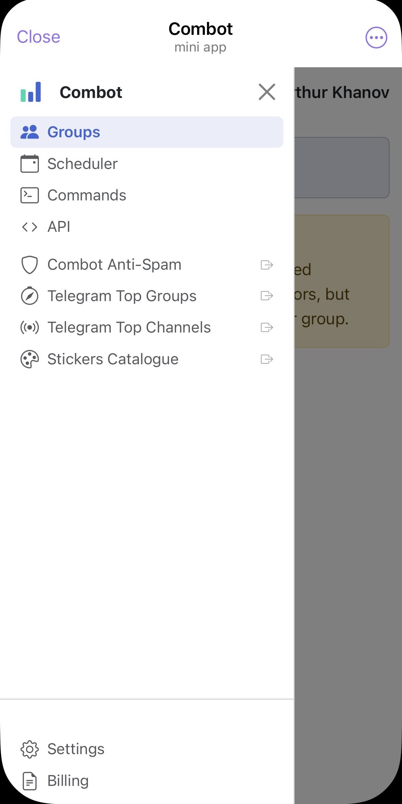Click the Telegram Top Channels broadcast icon

pos(30,327)
